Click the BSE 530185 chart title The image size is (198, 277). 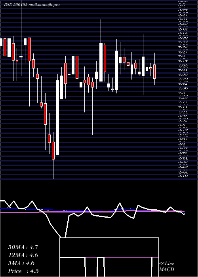coord(16,5)
